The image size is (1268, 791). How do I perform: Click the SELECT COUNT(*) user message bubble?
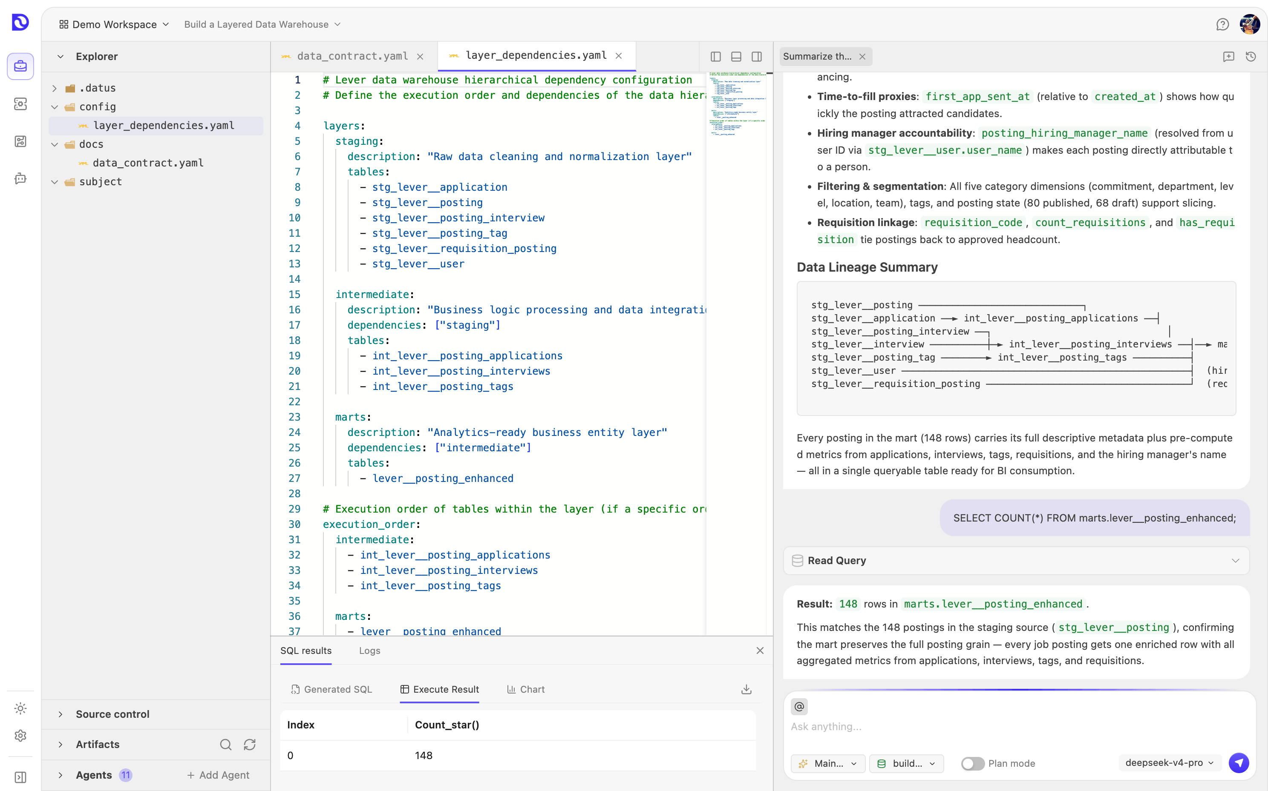click(x=1095, y=518)
